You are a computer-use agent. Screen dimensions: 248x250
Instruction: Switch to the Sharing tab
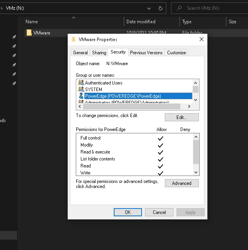pyautogui.click(x=99, y=53)
